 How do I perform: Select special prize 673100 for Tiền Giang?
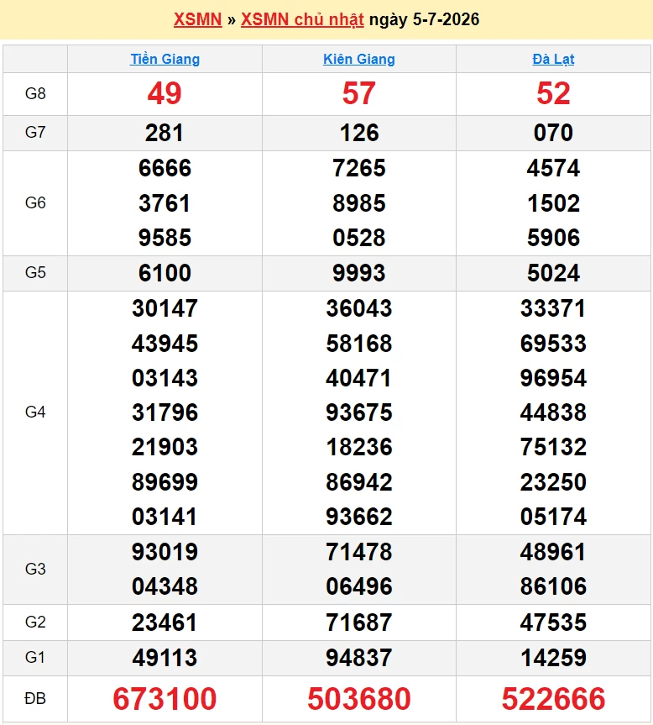165,699
